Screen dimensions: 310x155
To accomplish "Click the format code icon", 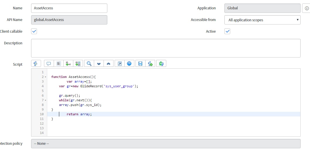I will [59, 64].
